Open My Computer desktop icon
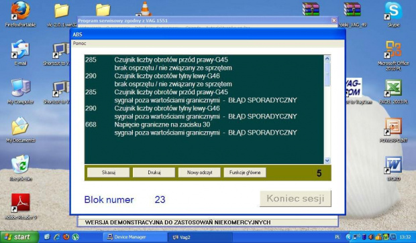 click(x=20, y=91)
